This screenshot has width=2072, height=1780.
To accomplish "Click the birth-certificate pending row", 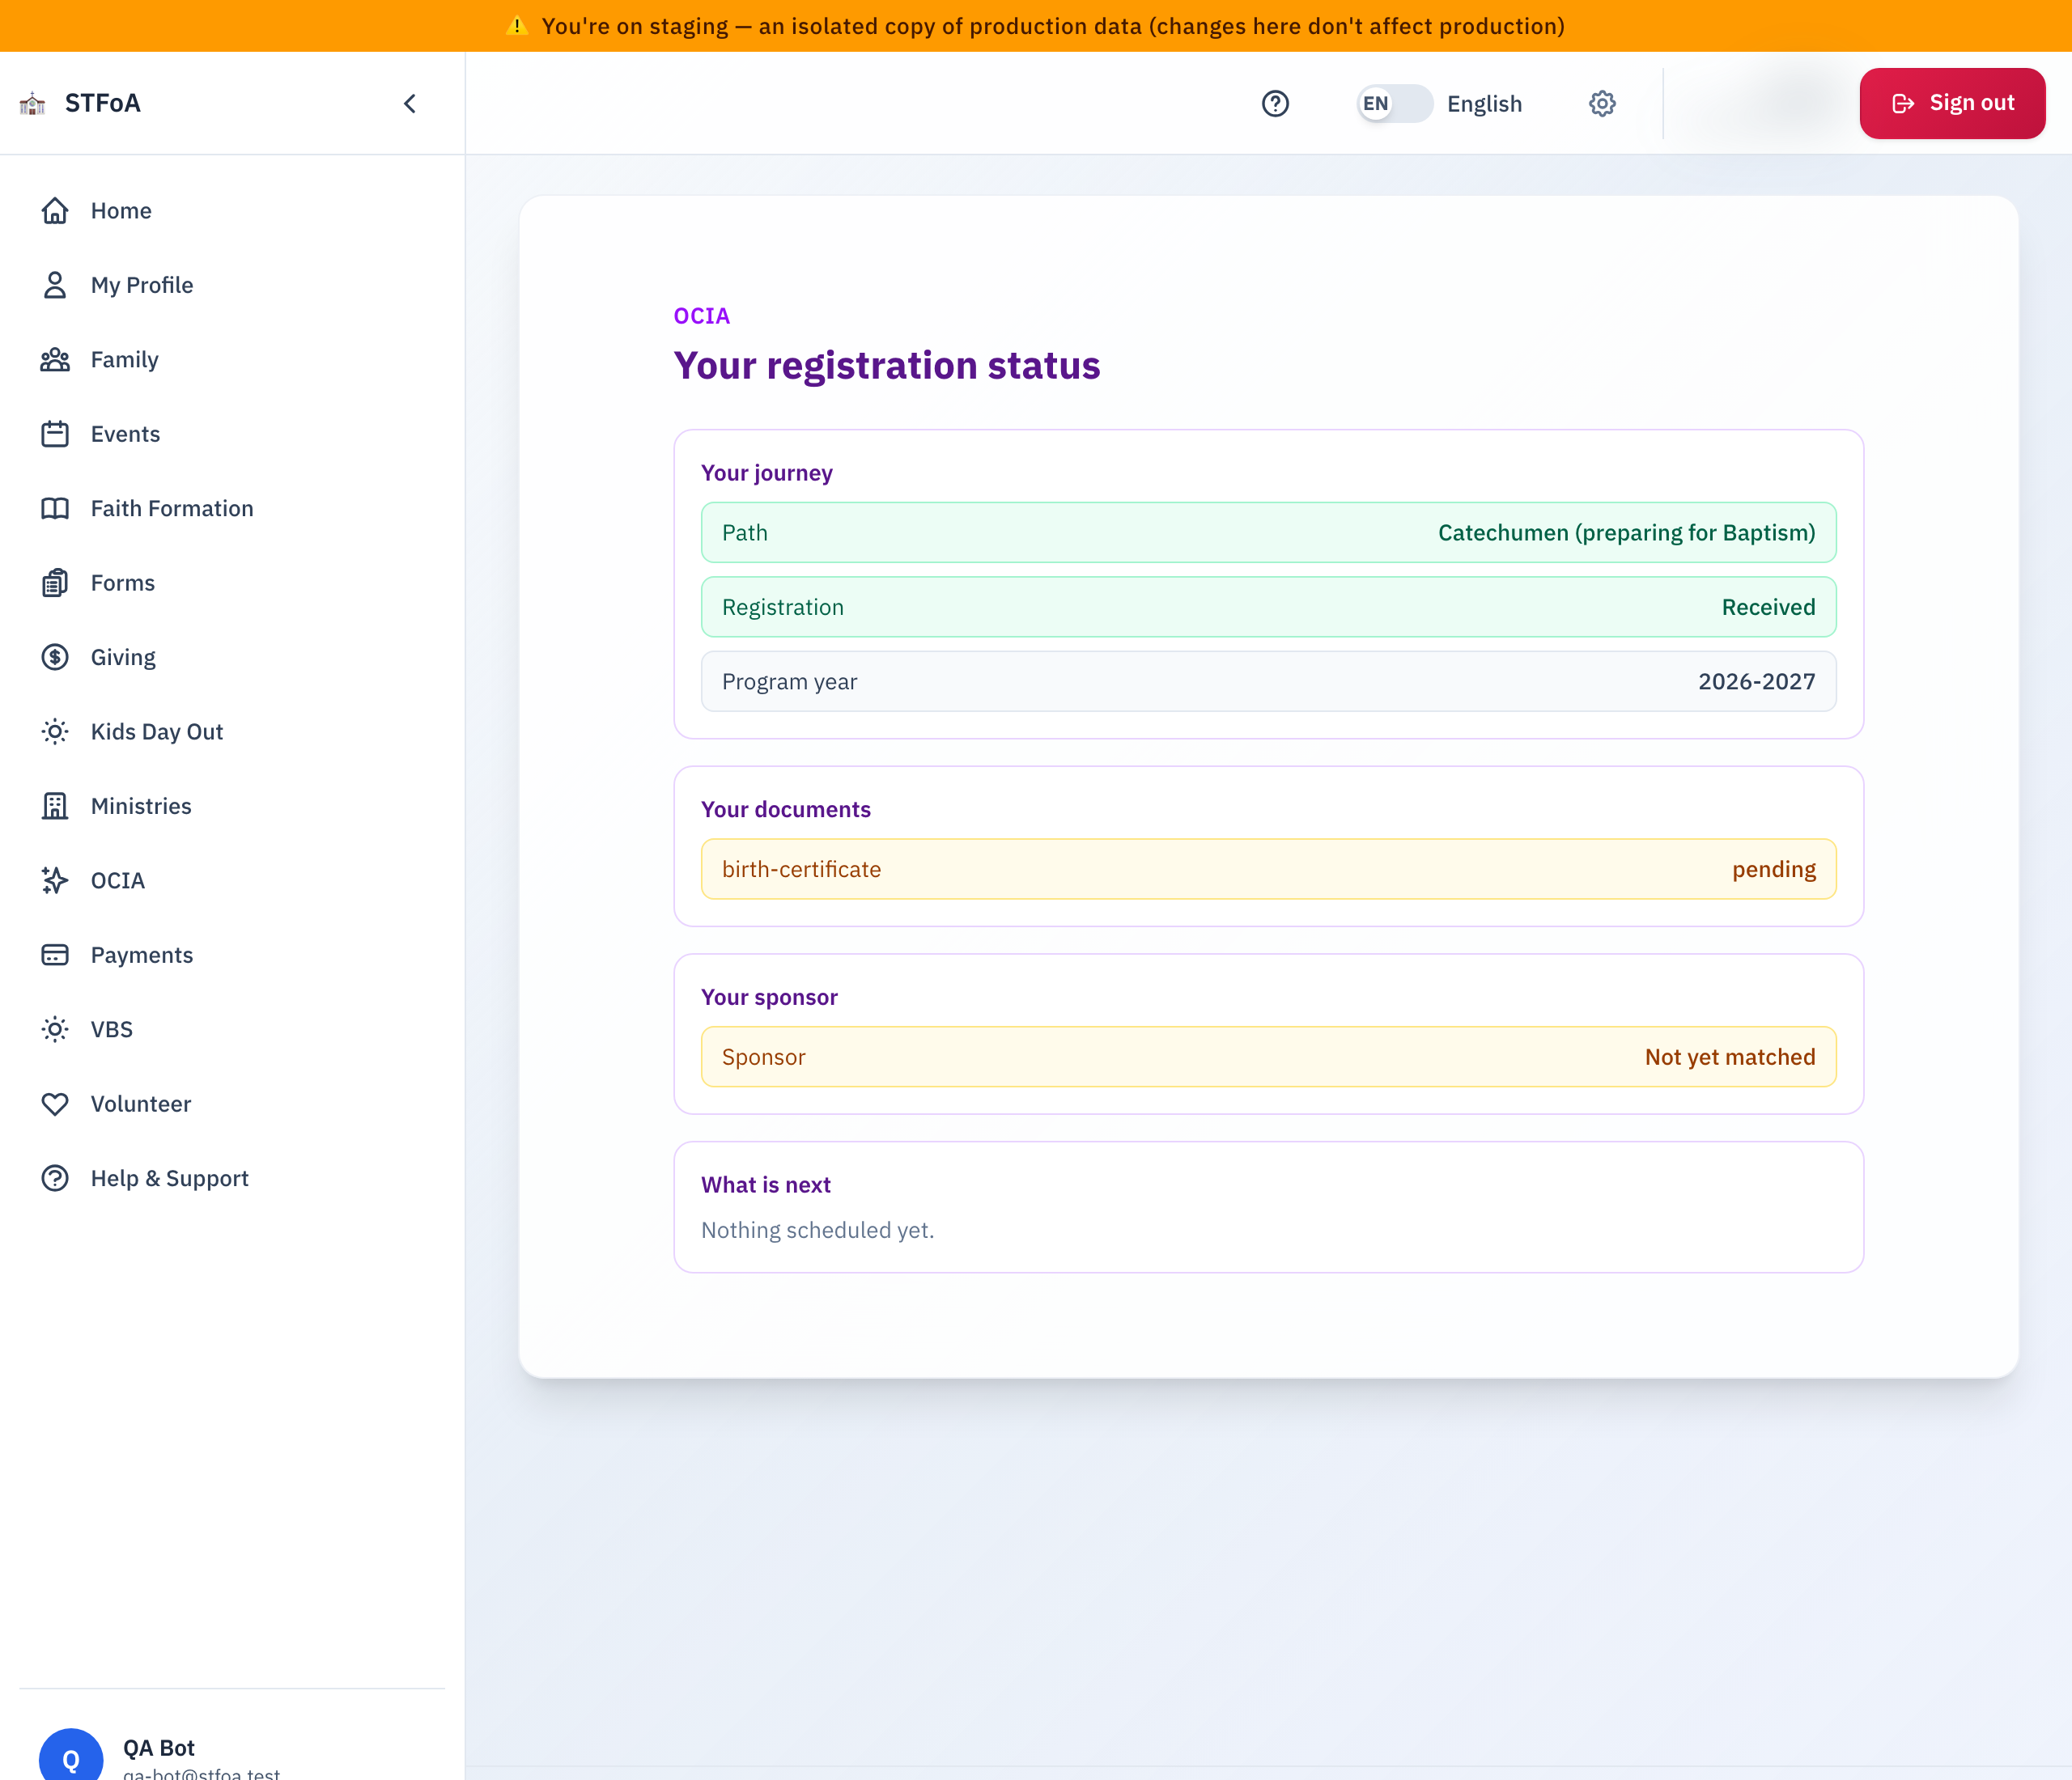I will pyautogui.click(x=1268, y=870).
